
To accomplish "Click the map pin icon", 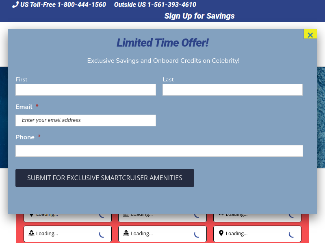I will pos(221,233).
